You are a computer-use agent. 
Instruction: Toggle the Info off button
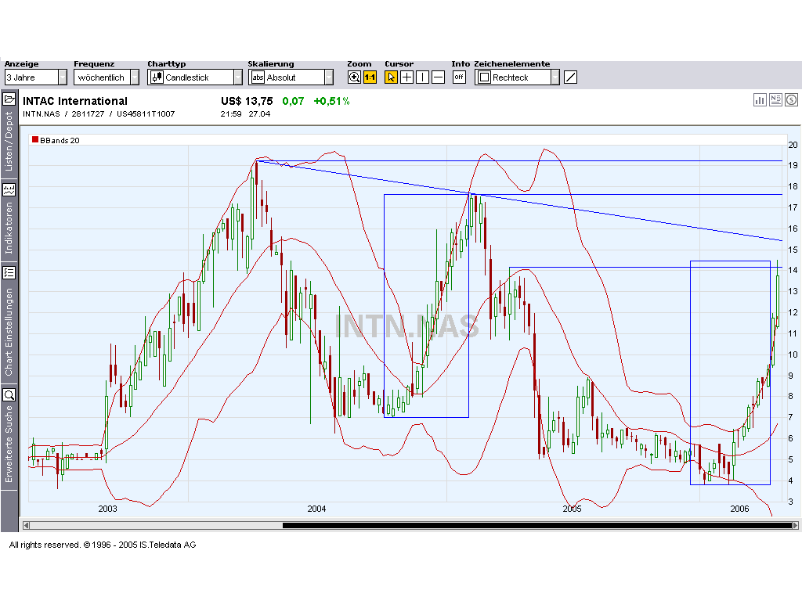[459, 77]
